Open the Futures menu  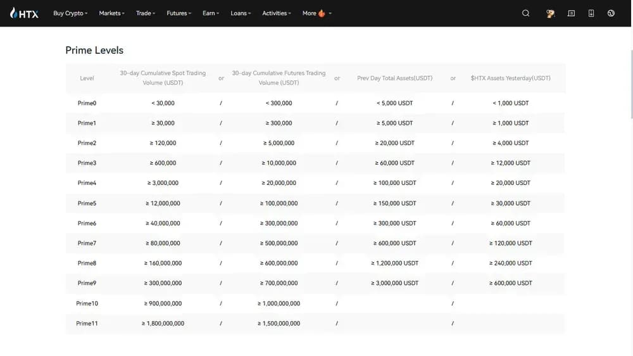pyautogui.click(x=179, y=13)
